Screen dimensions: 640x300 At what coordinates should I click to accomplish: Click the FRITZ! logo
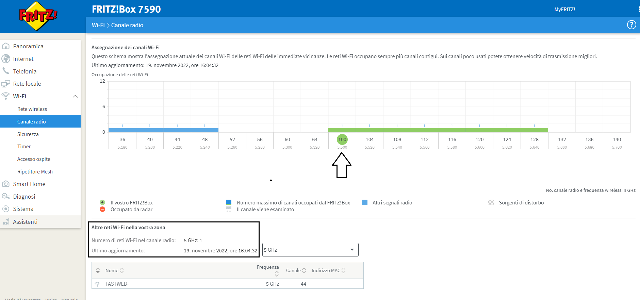pyautogui.click(x=38, y=16)
